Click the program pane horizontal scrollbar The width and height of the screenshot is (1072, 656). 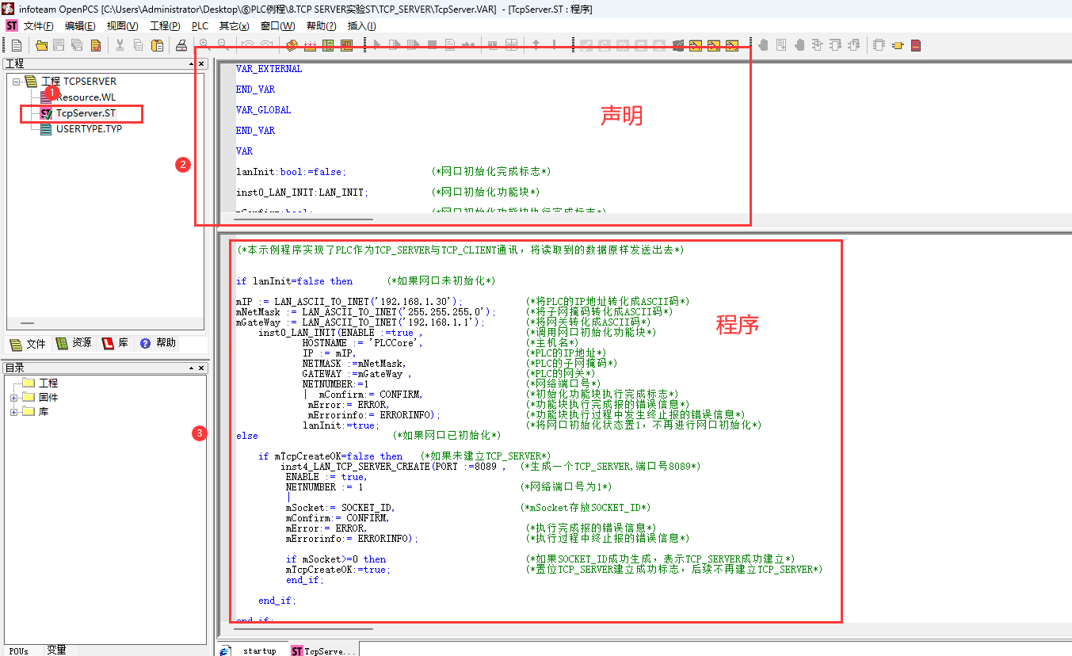point(304,628)
